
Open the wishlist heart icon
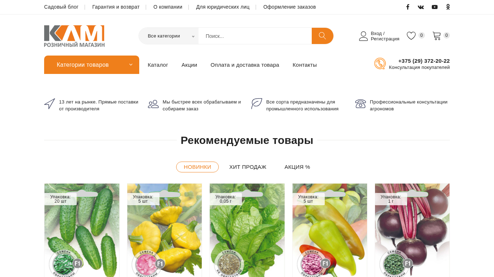(x=411, y=36)
